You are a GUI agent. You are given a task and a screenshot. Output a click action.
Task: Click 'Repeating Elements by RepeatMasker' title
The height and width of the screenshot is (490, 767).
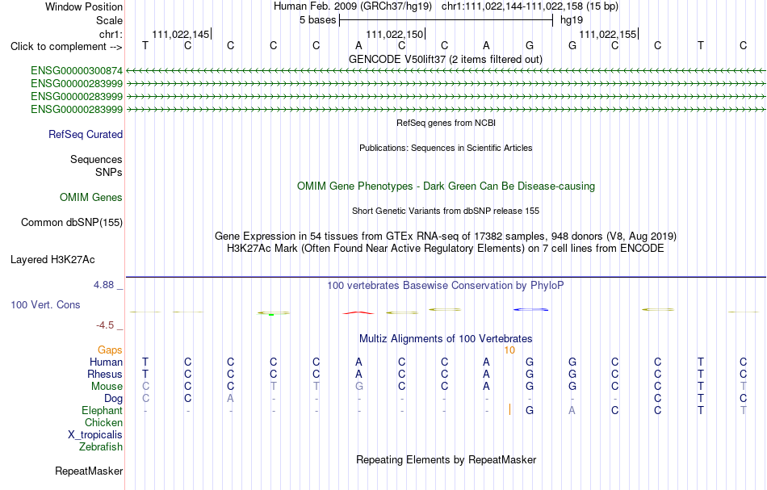(x=446, y=460)
